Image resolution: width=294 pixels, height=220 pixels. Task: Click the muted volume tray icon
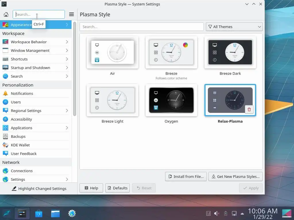(217, 213)
